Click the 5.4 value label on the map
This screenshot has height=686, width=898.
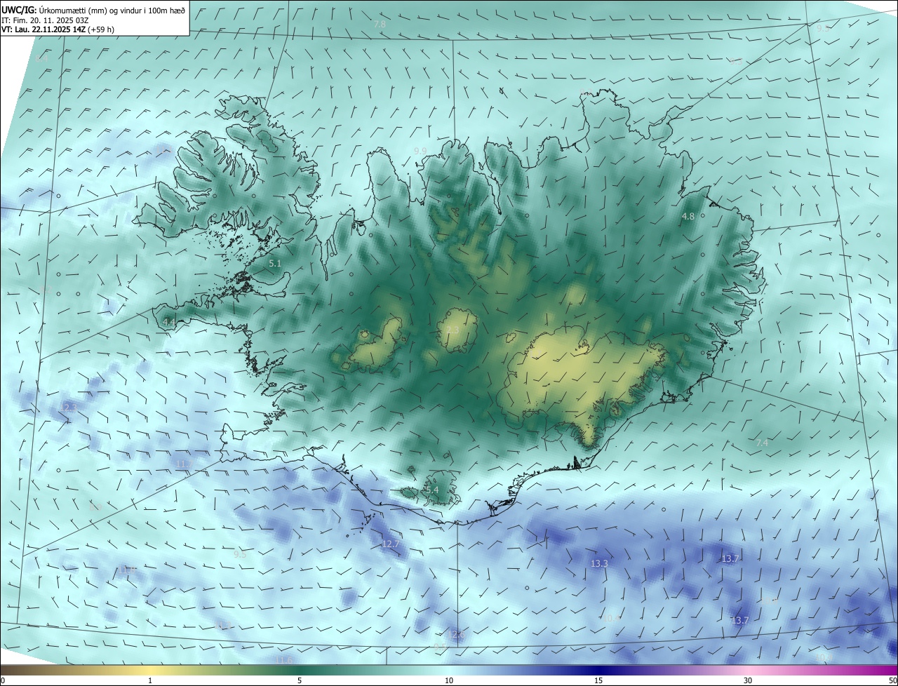pos(432,490)
